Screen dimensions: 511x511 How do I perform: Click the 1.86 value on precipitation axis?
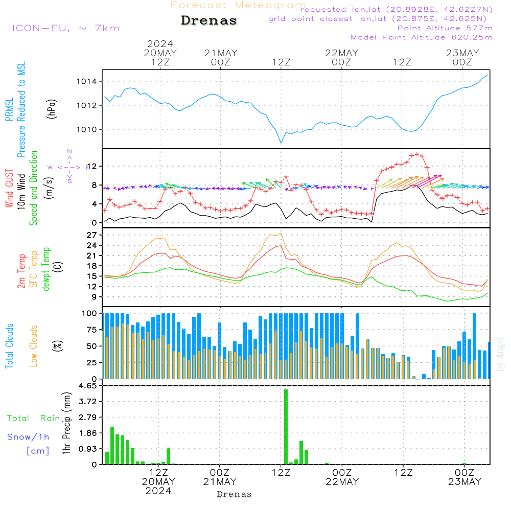(x=88, y=433)
